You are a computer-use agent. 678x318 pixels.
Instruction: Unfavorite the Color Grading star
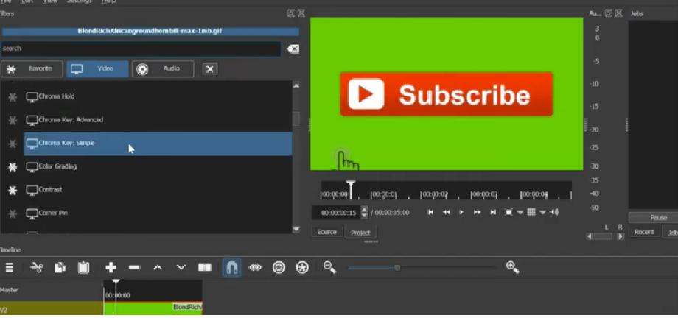click(13, 167)
